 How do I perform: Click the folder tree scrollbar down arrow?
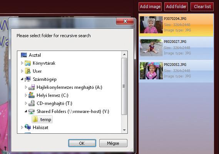[x=124, y=130]
